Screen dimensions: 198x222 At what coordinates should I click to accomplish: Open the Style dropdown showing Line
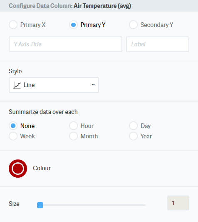54,85
